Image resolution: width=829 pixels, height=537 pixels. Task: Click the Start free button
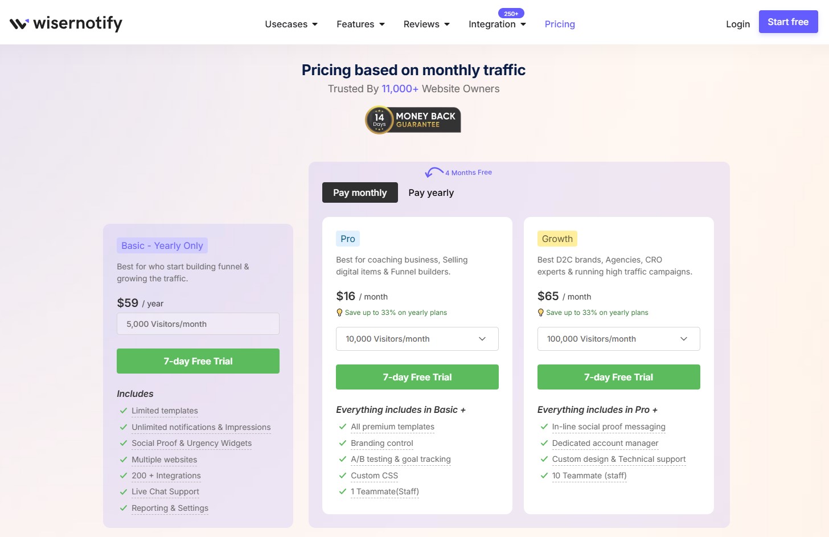click(788, 22)
